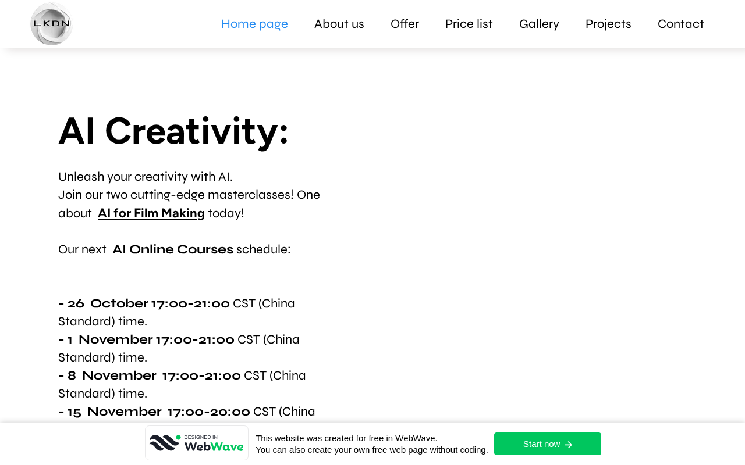Follow the AI for Film Making link
Screen dimensions: 745x465
(x=151, y=213)
